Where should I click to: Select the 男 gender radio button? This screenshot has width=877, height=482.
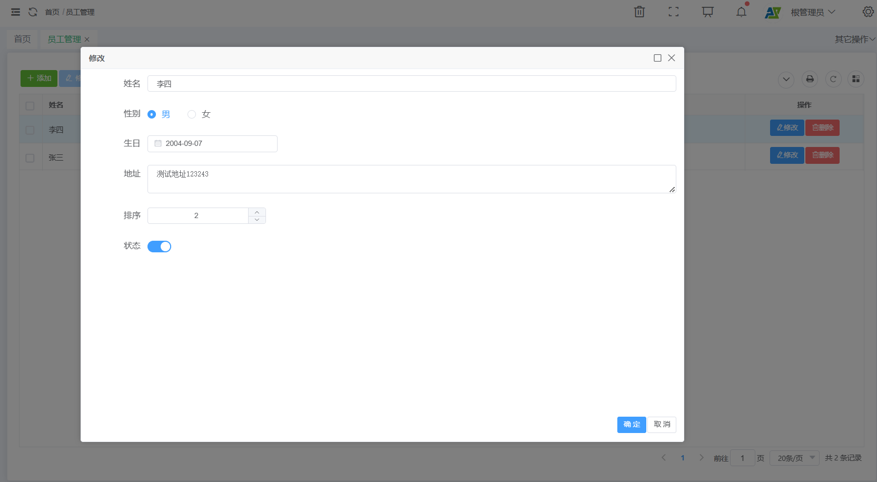click(152, 114)
